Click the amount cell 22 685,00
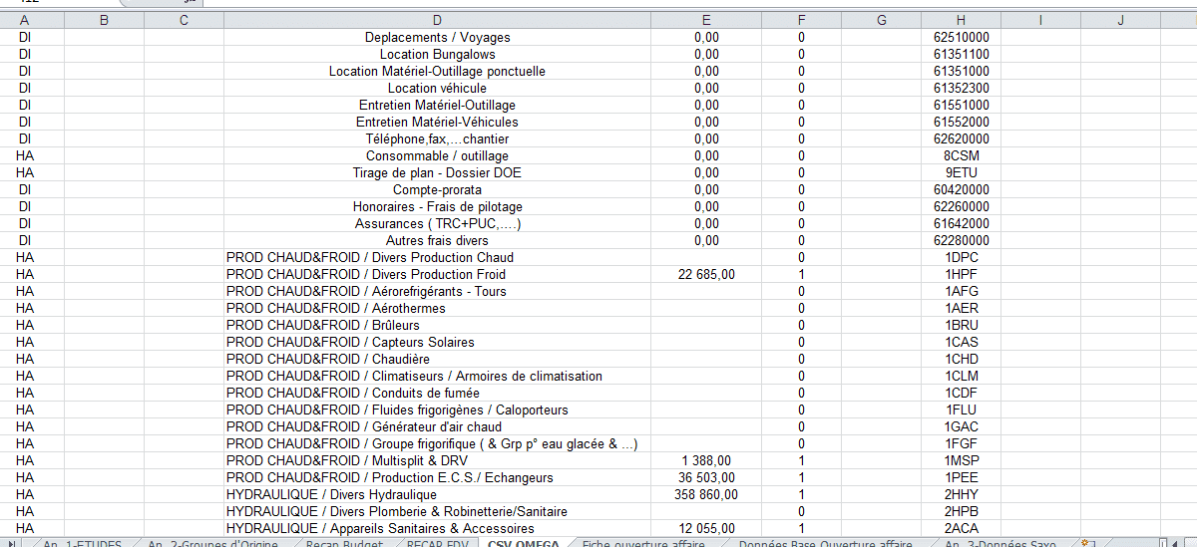The image size is (1197, 547). (705, 274)
